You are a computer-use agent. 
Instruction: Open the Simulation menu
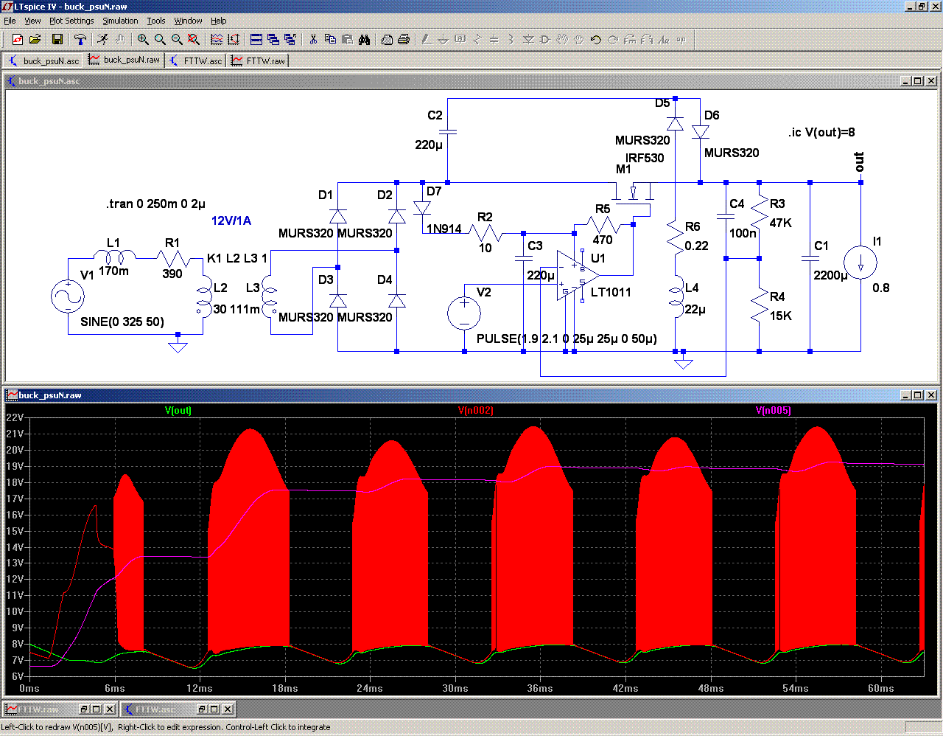(x=120, y=21)
